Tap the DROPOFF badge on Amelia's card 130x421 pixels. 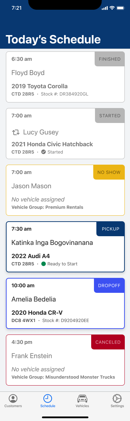(x=109, y=286)
